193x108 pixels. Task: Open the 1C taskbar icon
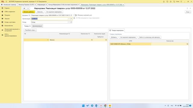pos(110,106)
